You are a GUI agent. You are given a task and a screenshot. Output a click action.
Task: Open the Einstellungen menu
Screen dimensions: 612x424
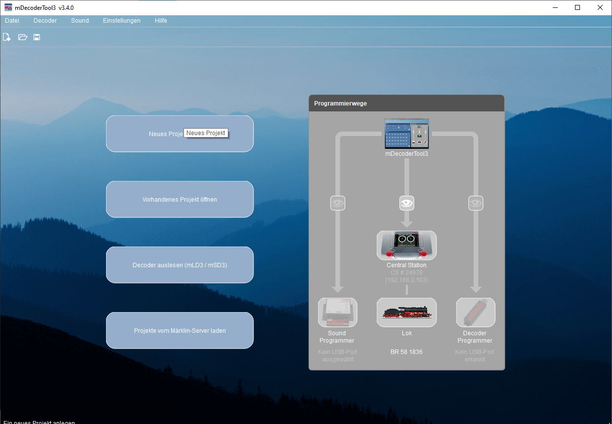click(122, 21)
